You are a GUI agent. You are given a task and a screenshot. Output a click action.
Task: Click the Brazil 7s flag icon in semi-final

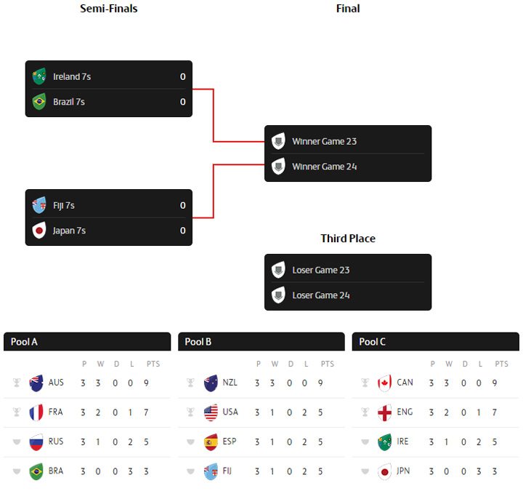click(x=39, y=102)
